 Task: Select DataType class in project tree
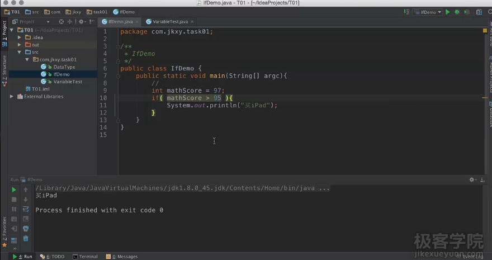(x=64, y=67)
